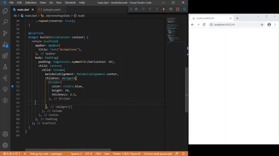The height and width of the screenshot is (156, 279).
Task: Open File menu
Action: 11,3
